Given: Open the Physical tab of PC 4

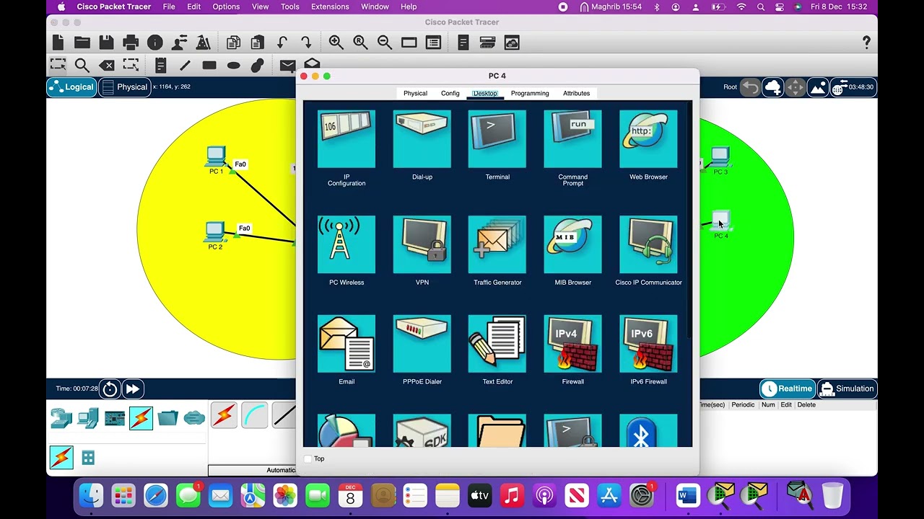Looking at the screenshot, I should pyautogui.click(x=415, y=93).
